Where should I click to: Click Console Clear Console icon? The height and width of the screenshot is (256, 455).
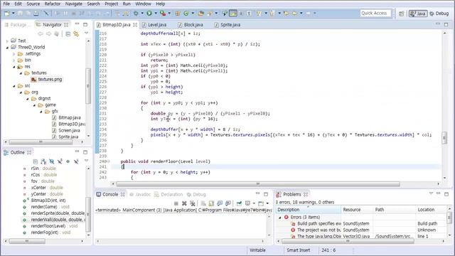[x=203, y=203]
